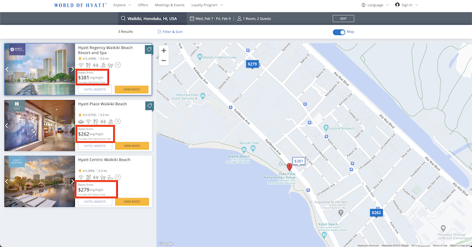The image size is (472, 247).
Task: Click President Thomas Jefferson Elementary map pin
Action: [x=443, y=228]
